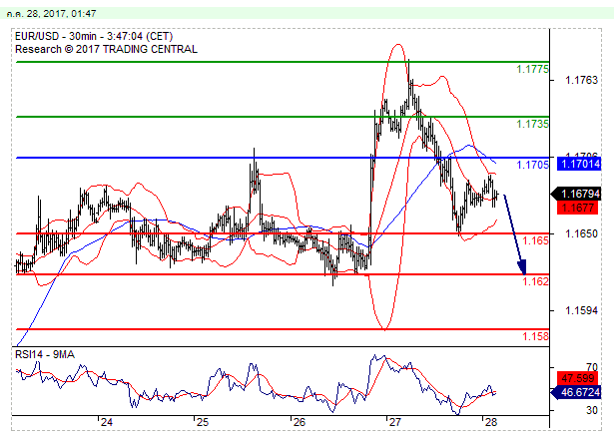
Task: Click the 'RSI14 - 9MA' indicator label
Action: [45, 354]
